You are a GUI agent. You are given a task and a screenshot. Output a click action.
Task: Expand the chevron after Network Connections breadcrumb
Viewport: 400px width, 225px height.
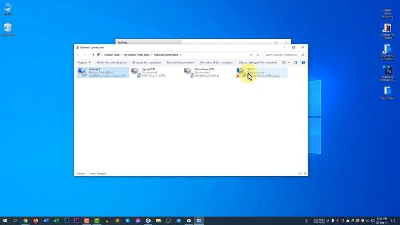click(181, 55)
